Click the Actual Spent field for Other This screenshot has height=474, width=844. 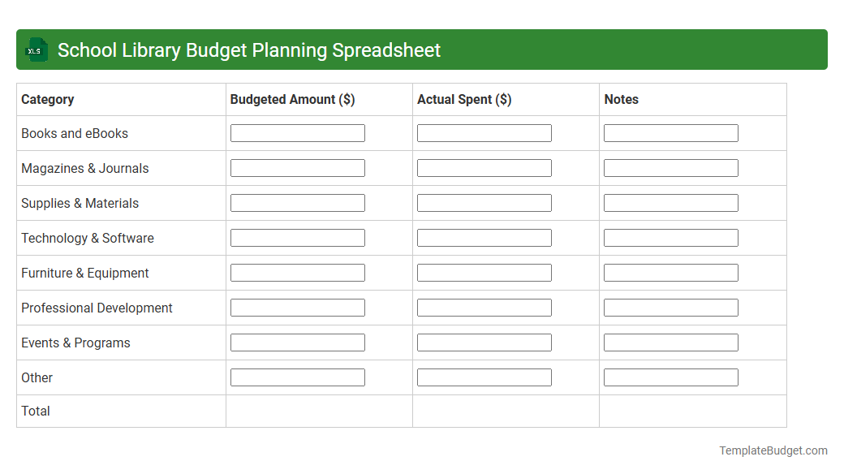click(x=484, y=377)
